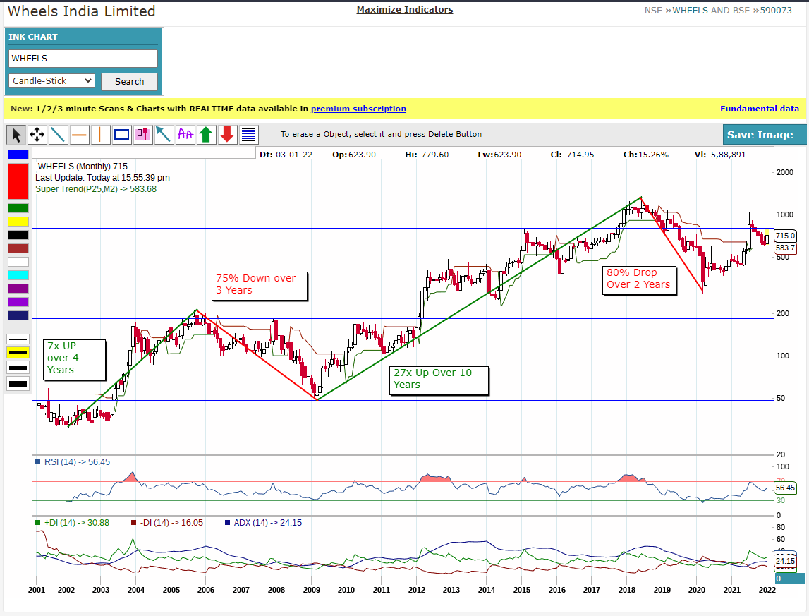Pick the cyan color swatch
Screen dimensions: 809x616
(x=18, y=275)
